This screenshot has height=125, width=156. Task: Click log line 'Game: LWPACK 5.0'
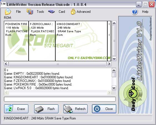click(36, 88)
